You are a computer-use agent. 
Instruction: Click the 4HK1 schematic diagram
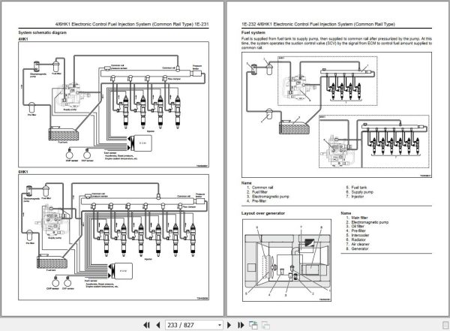pos(114,104)
